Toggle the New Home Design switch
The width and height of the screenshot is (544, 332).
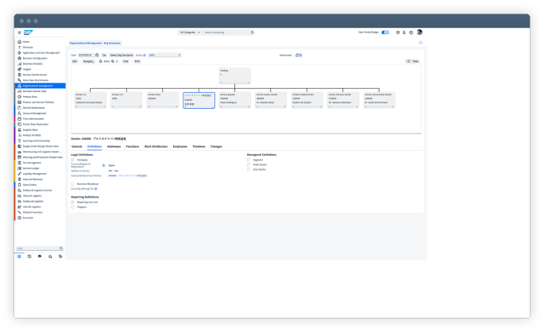coord(385,33)
